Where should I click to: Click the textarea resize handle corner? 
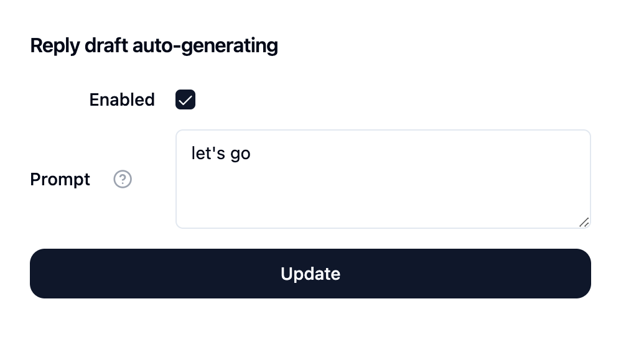click(584, 222)
